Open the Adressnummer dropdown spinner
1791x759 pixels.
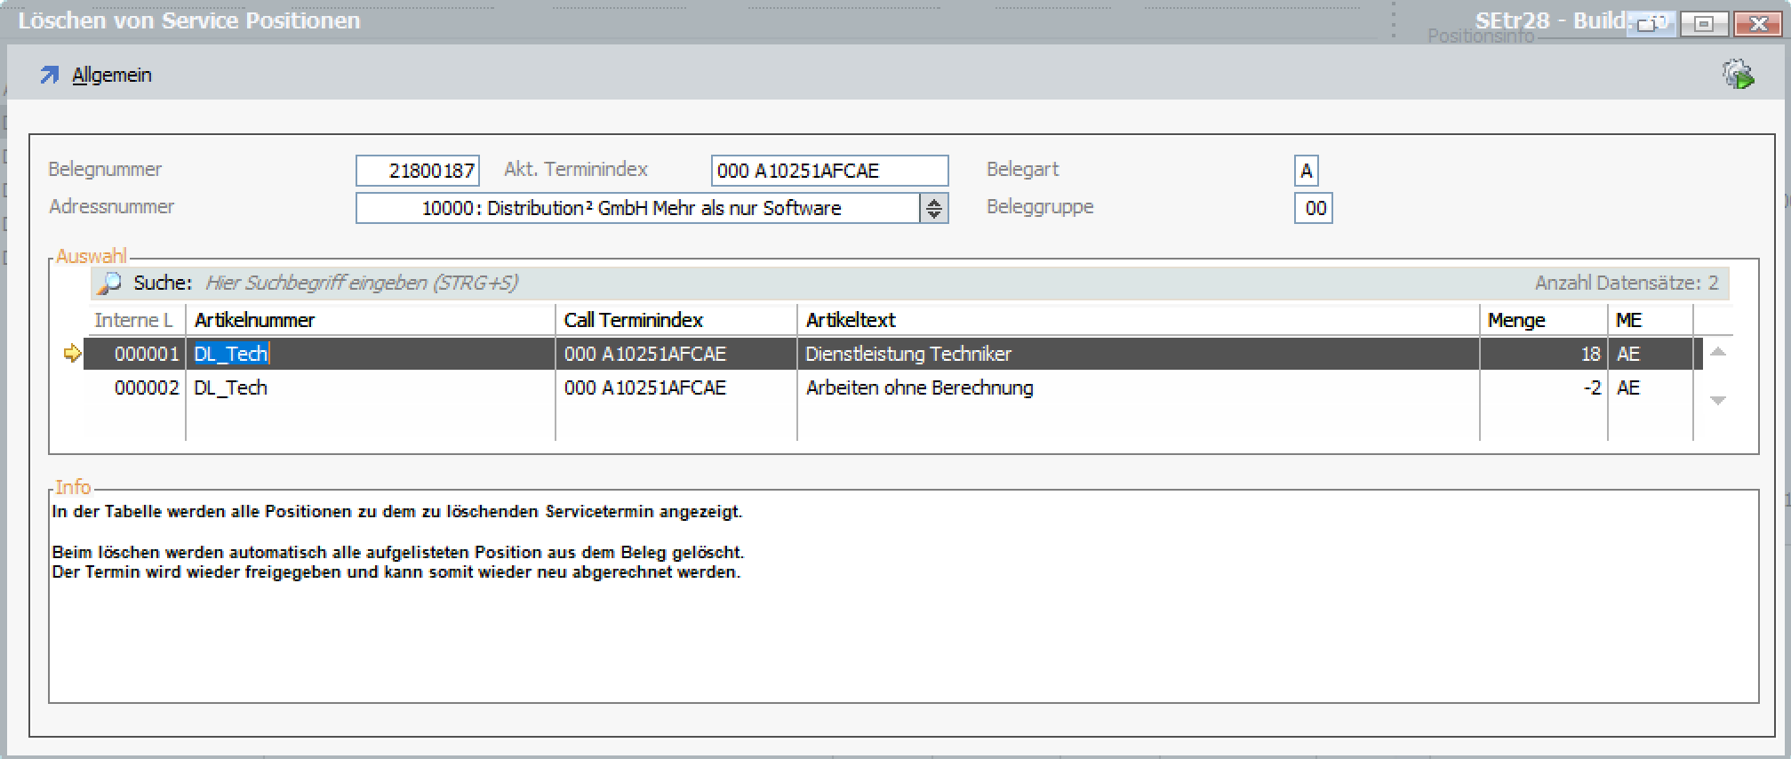point(933,208)
